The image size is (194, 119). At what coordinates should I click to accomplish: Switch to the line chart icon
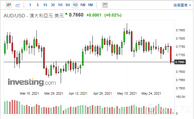(18, 5)
